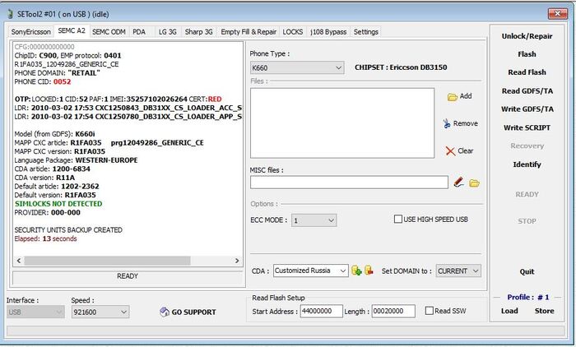Click the Add files folder icon
576x347 pixels.
pos(452,97)
